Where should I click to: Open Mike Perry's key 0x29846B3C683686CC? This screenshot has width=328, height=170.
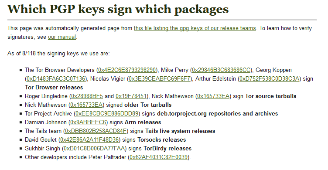coord(221,70)
